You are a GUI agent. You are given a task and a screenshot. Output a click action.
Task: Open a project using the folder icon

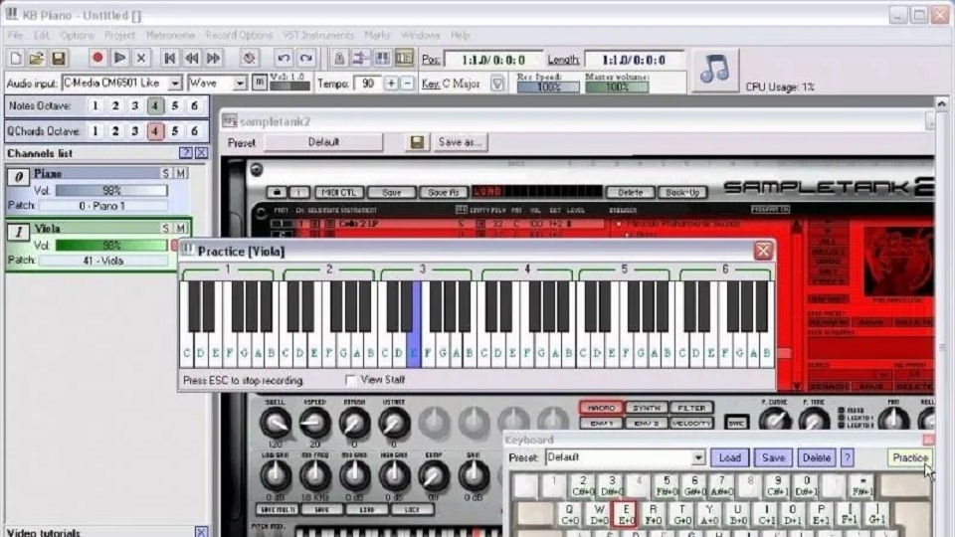tap(37, 59)
